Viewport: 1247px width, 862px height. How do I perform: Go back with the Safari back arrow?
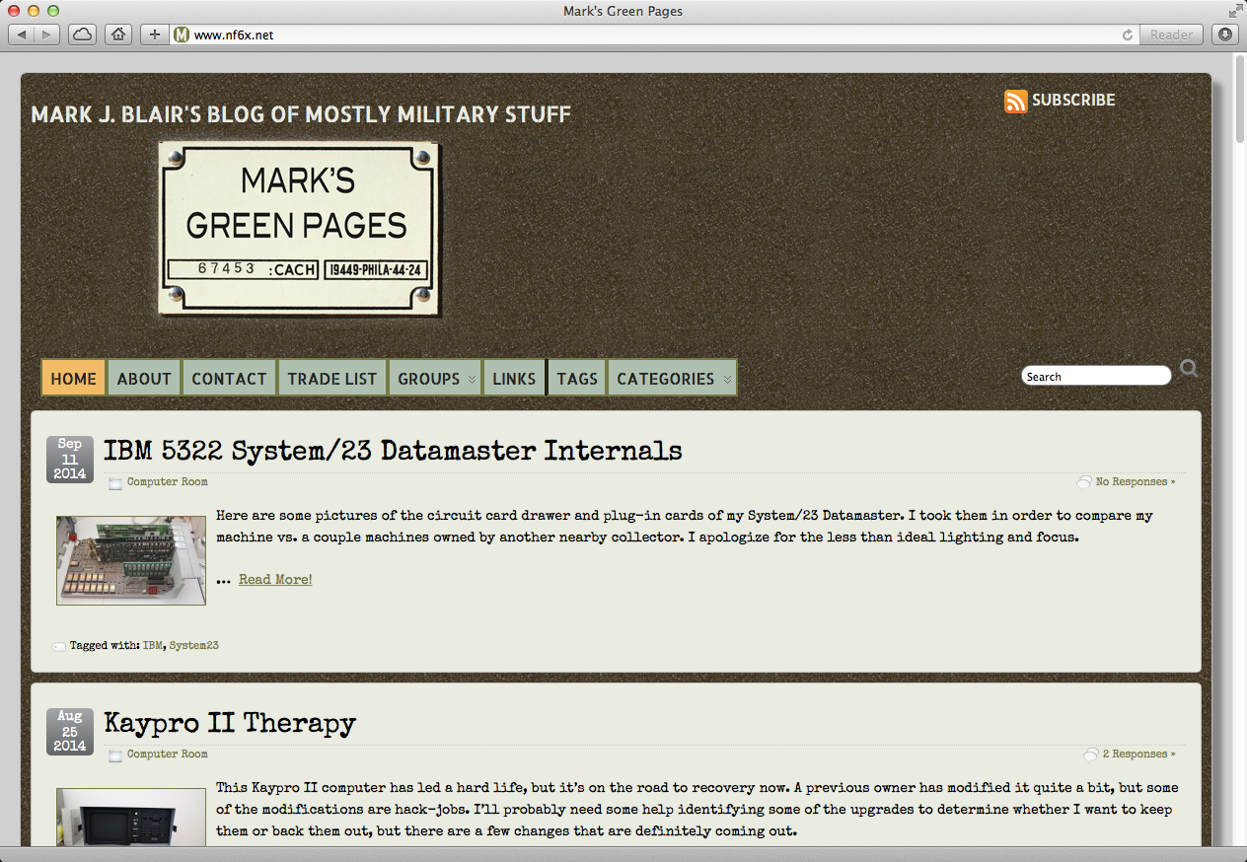pos(22,35)
